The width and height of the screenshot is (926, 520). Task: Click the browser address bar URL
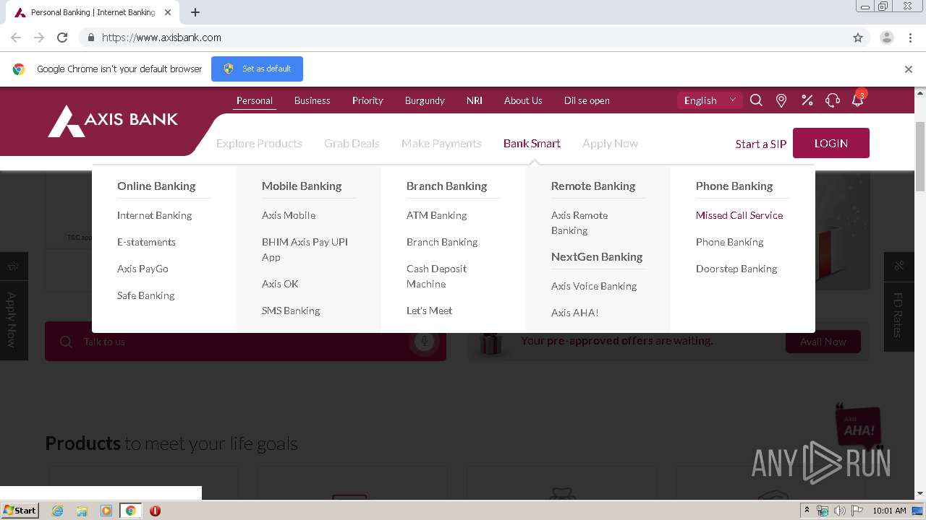[161, 38]
